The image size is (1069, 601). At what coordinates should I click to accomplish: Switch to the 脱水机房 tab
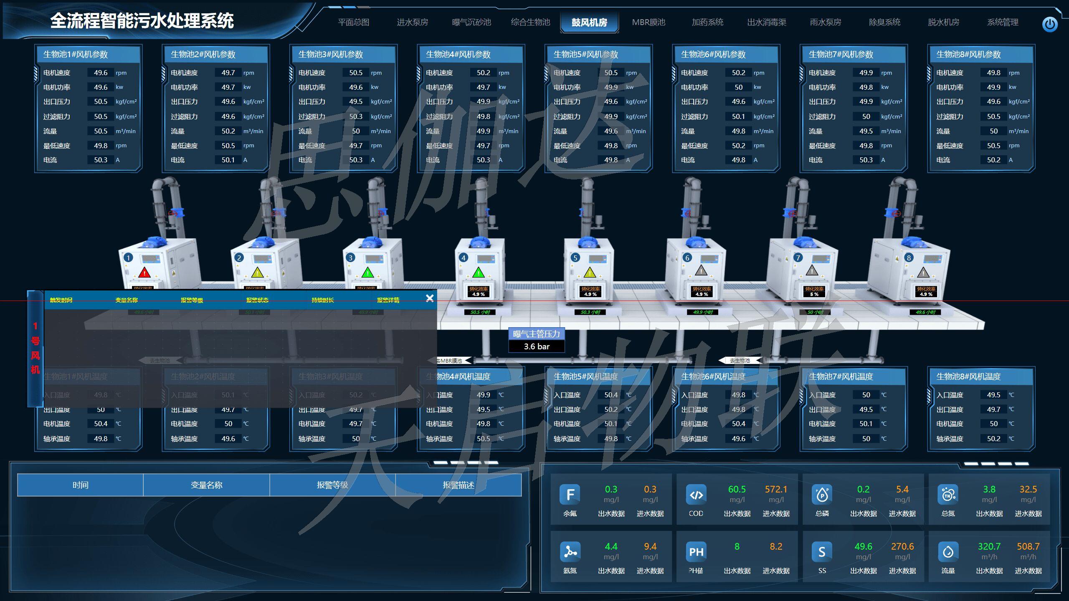pyautogui.click(x=944, y=22)
